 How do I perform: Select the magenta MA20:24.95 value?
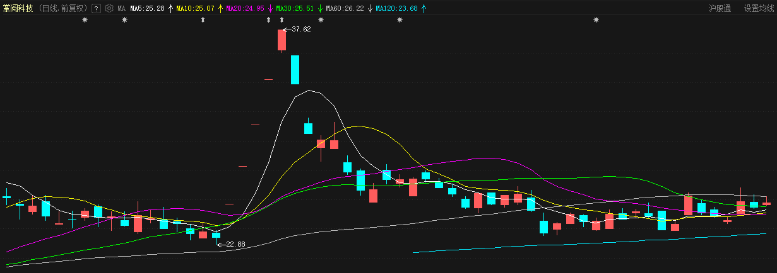[x=245, y=8]
